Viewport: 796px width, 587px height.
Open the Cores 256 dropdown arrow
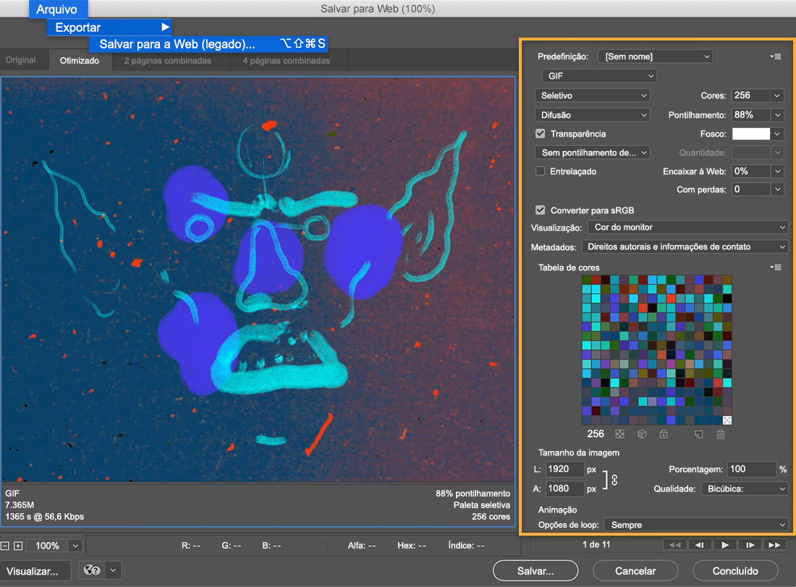(776, 95)
